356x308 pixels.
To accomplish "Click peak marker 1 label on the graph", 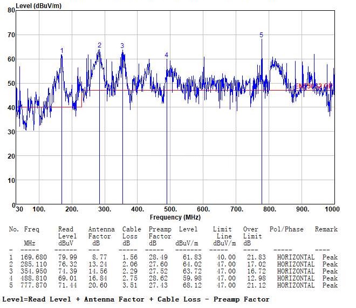I will (x=62, y=51).
